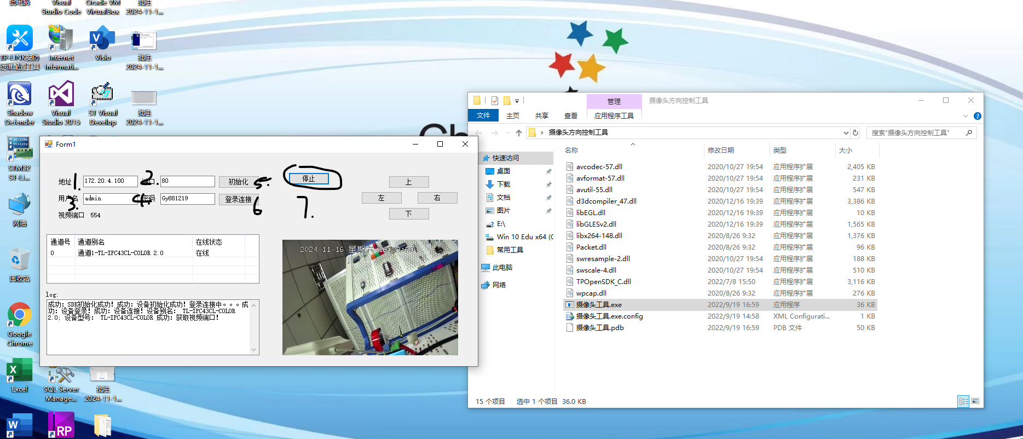Click the search magnifier in Explorer
1023x439 pixels.
pyautogui.click(x=969, y=132)
